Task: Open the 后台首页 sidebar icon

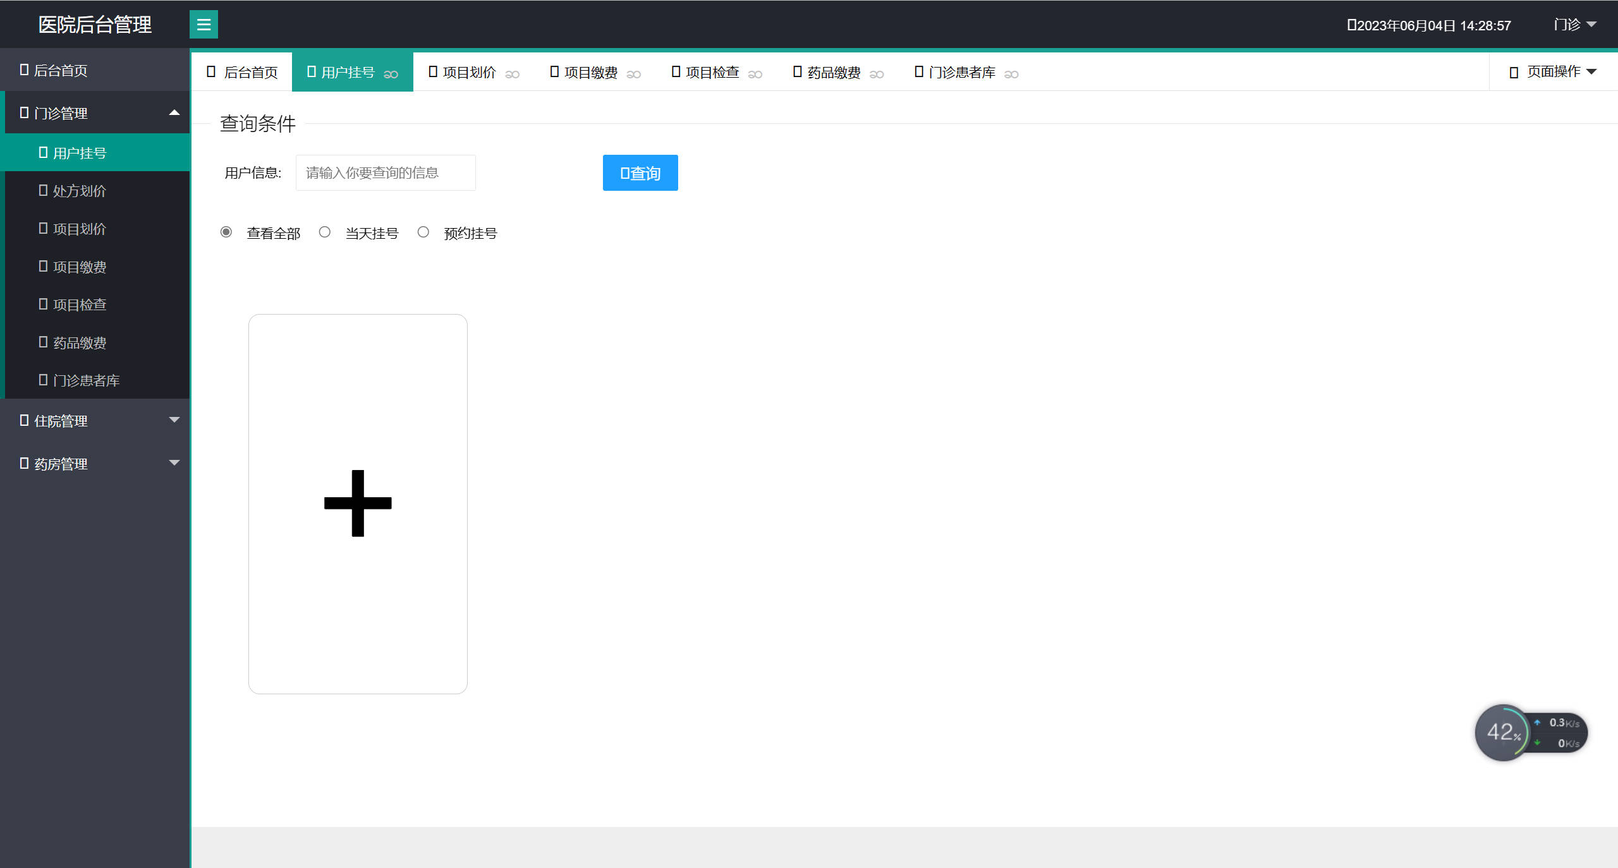Action: coord(60,69)
